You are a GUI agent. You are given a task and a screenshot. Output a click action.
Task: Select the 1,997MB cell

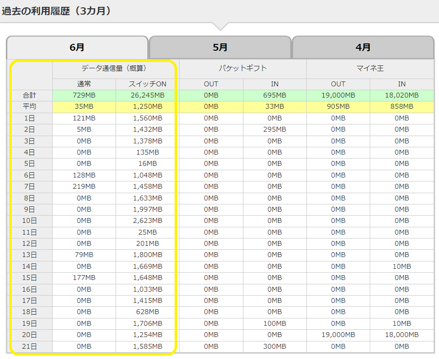(x=147, y=209)
